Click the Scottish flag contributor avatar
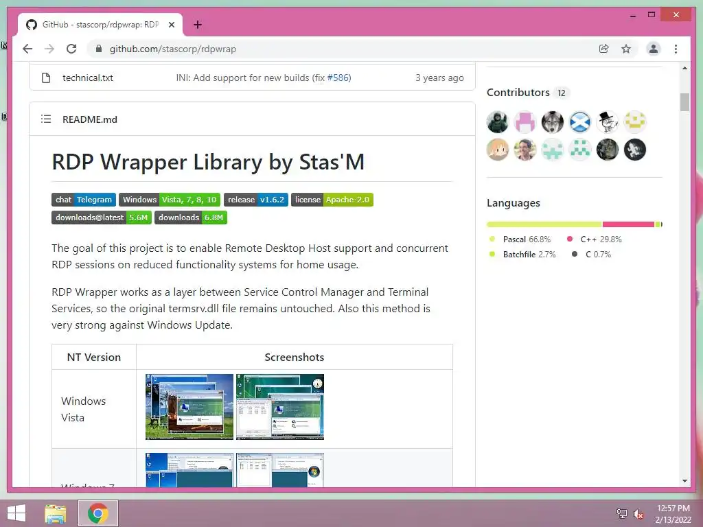 579,122
